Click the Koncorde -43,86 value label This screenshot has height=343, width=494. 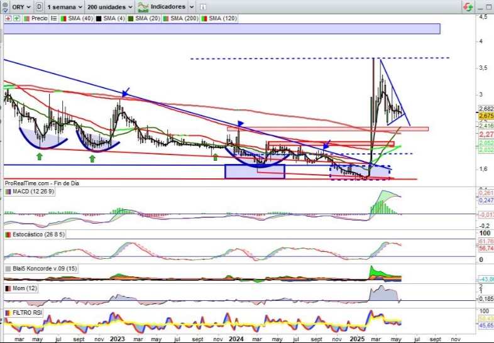tap(486, 279)
